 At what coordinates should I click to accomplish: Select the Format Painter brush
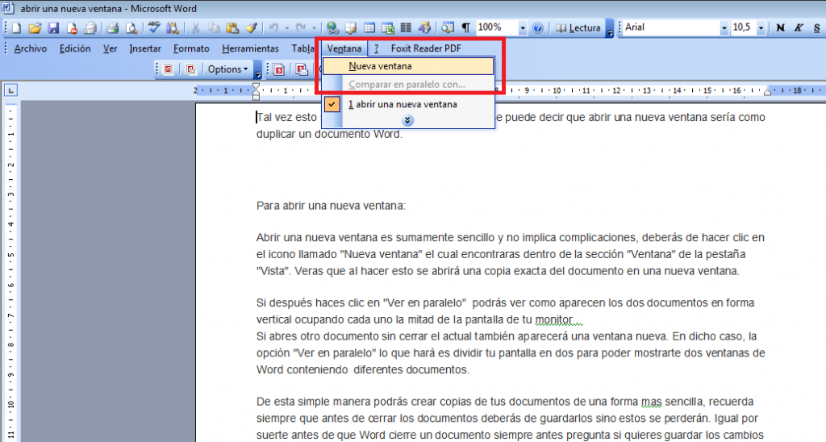252,28
